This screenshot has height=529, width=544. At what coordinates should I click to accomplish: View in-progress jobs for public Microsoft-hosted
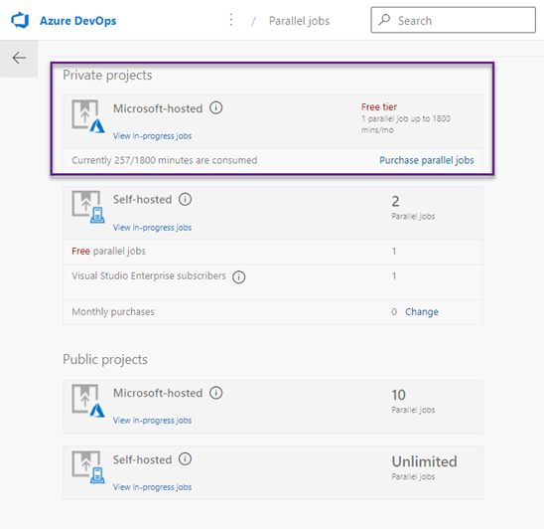tap(152, 421)
